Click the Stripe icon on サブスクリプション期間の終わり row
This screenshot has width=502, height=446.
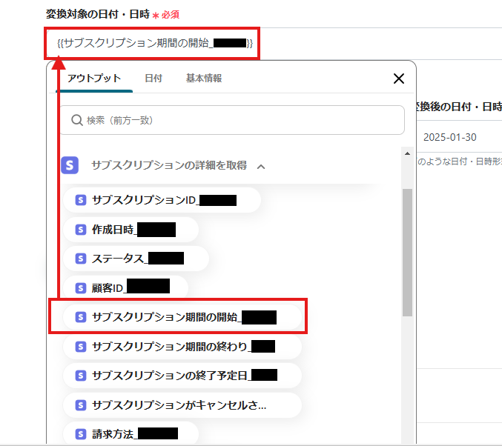81,347
